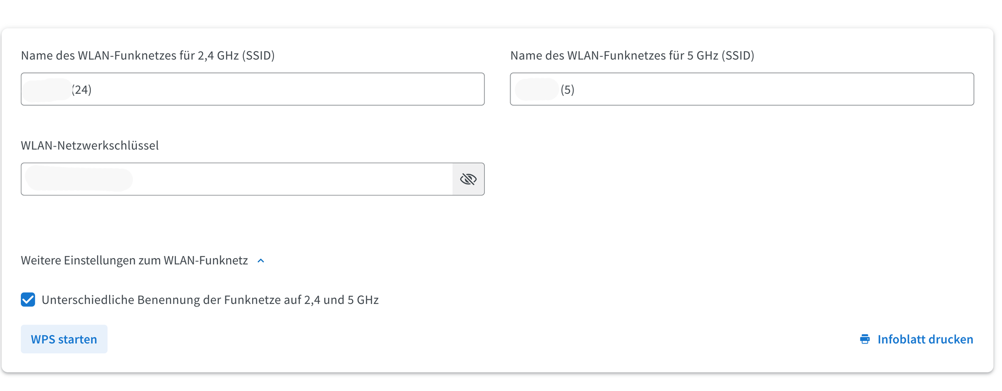
Task: Click the printer icon beside Infoblatt drucken
Action: pyautogui.click(x=865, y=339)
